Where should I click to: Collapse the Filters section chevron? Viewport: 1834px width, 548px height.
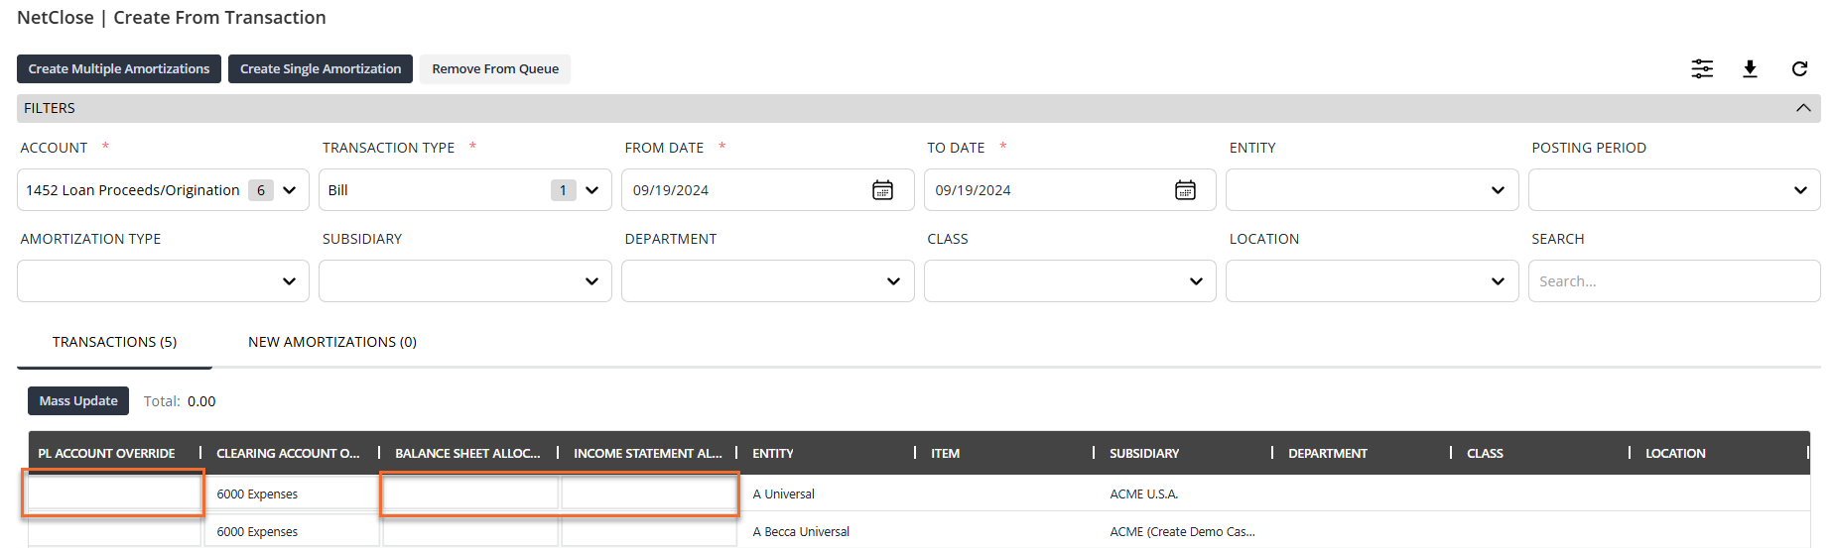point(1802,108)
